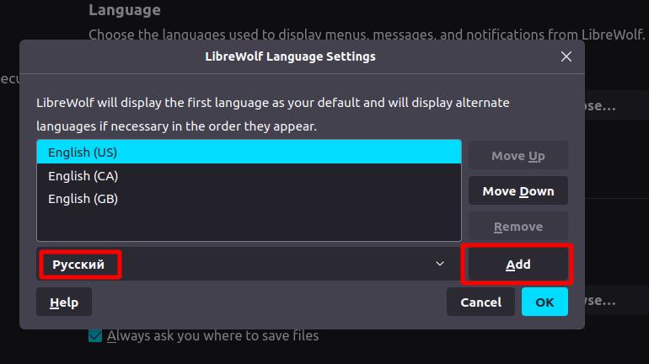Close the LibreWolf Language Settings dialog
649x364 pixels.
point(566,57)
